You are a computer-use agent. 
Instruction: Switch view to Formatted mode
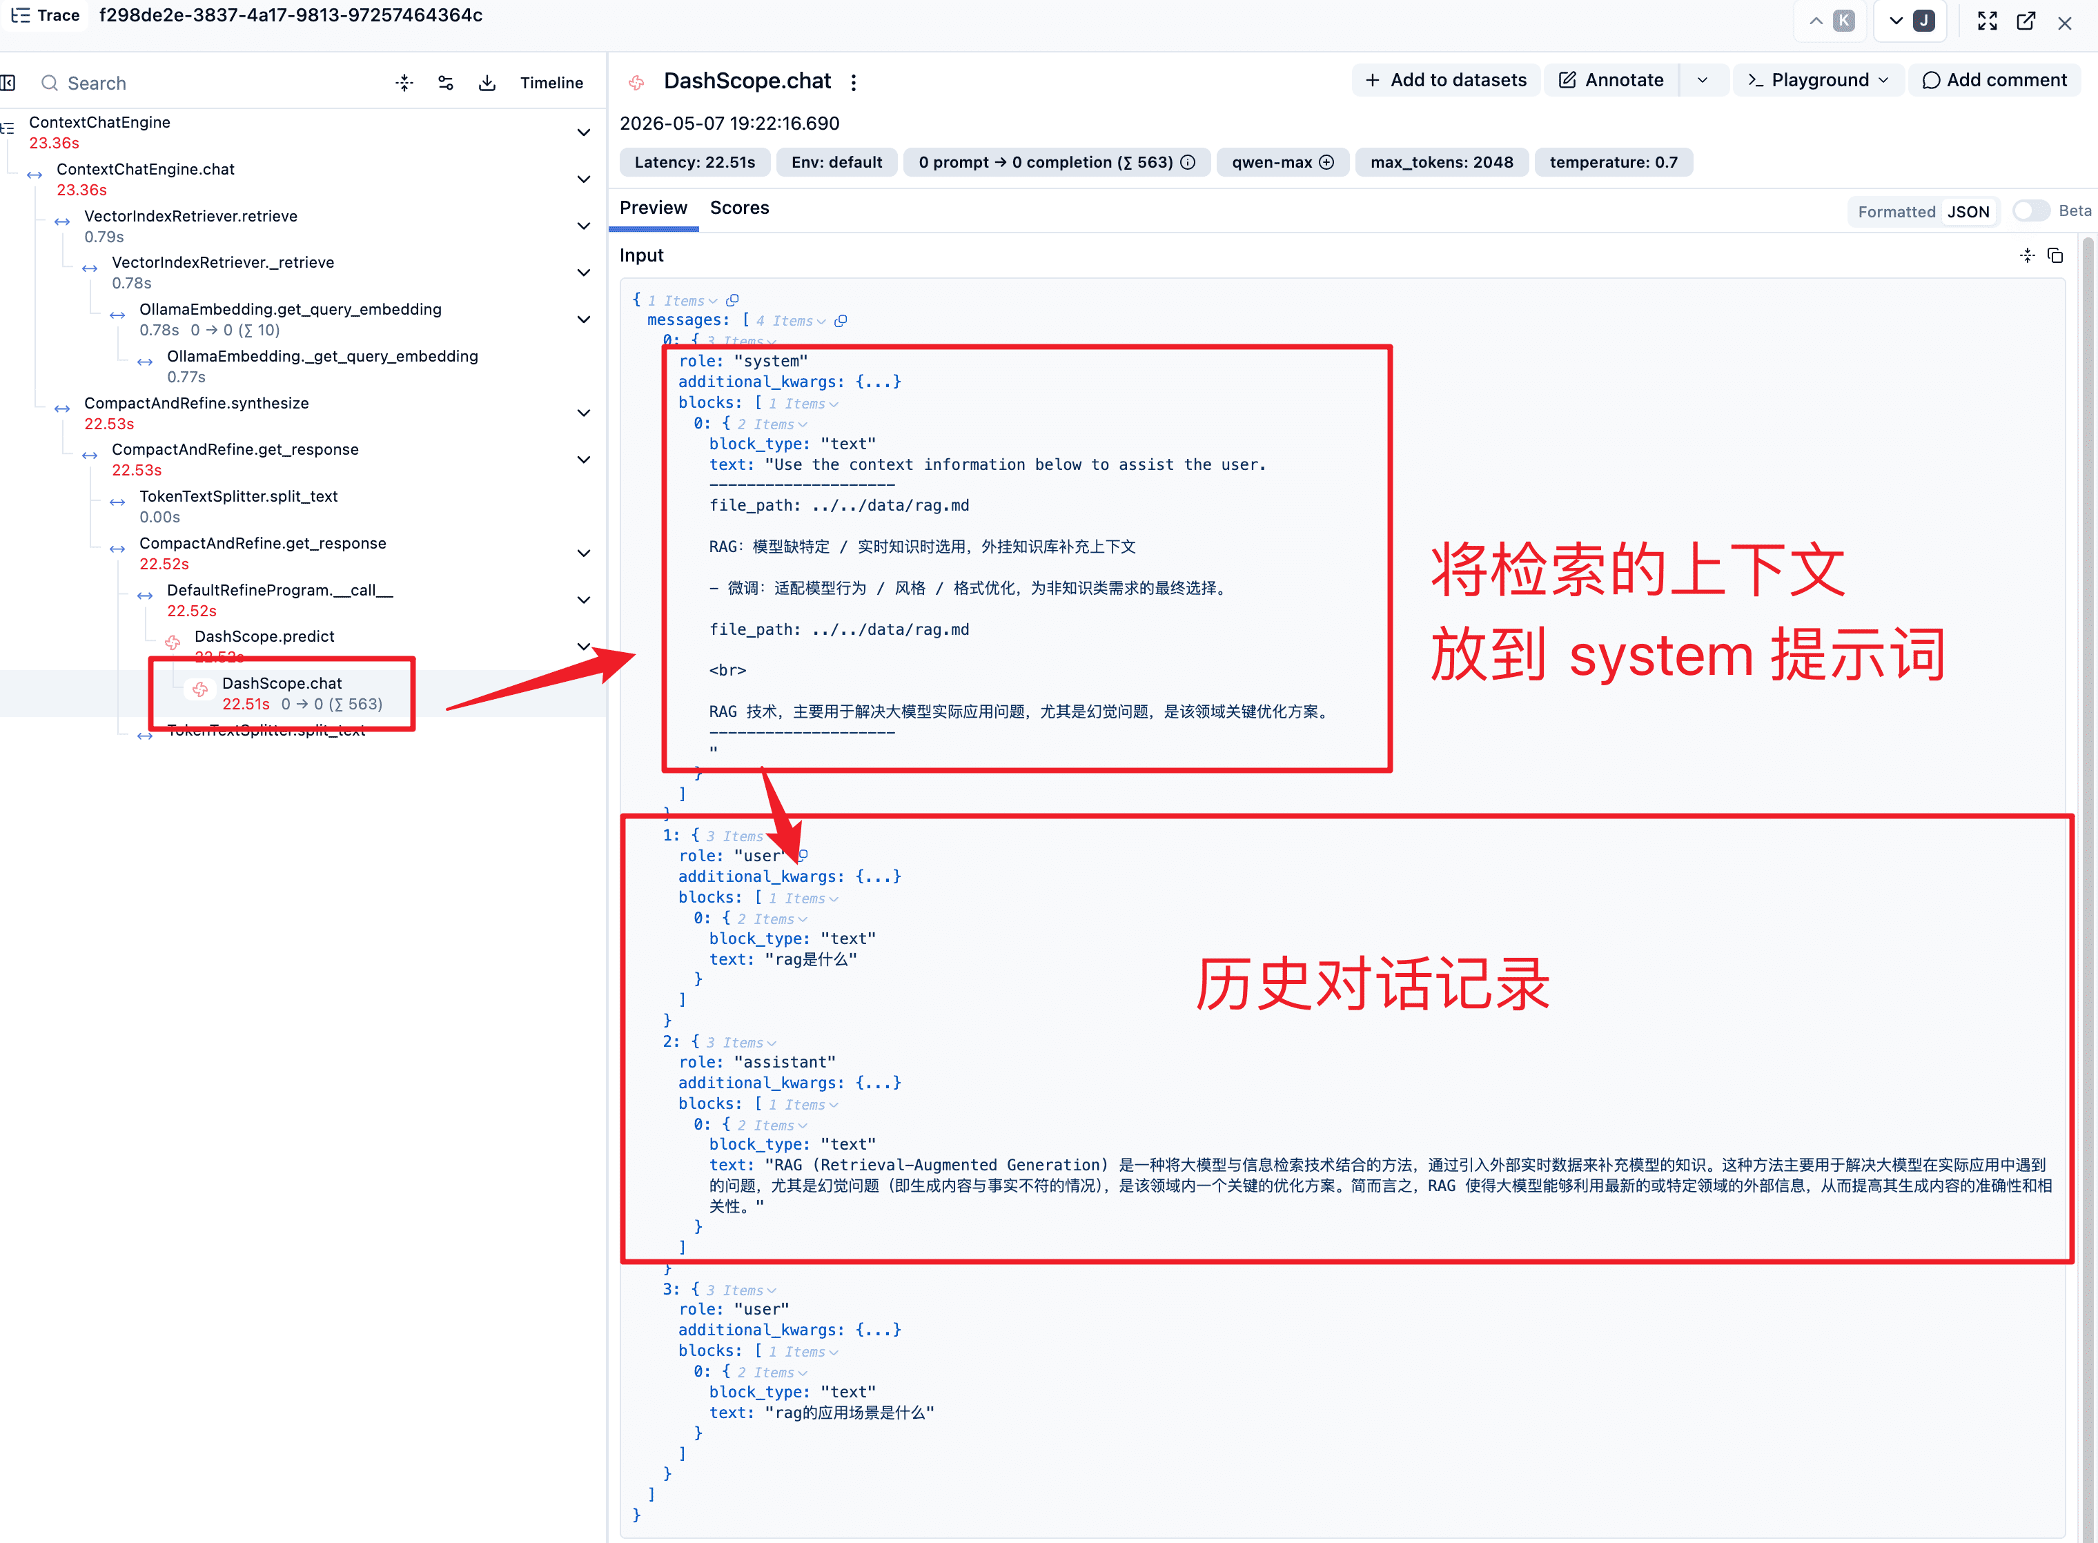[x=1895, y=212]
